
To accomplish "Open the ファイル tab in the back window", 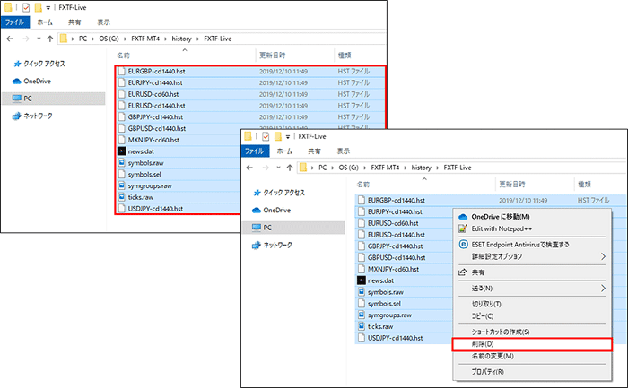I will [x=17, y=22].
